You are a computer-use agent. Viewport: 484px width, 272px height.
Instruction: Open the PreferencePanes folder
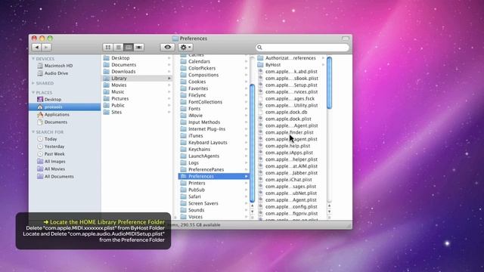(x=213, y=169)
